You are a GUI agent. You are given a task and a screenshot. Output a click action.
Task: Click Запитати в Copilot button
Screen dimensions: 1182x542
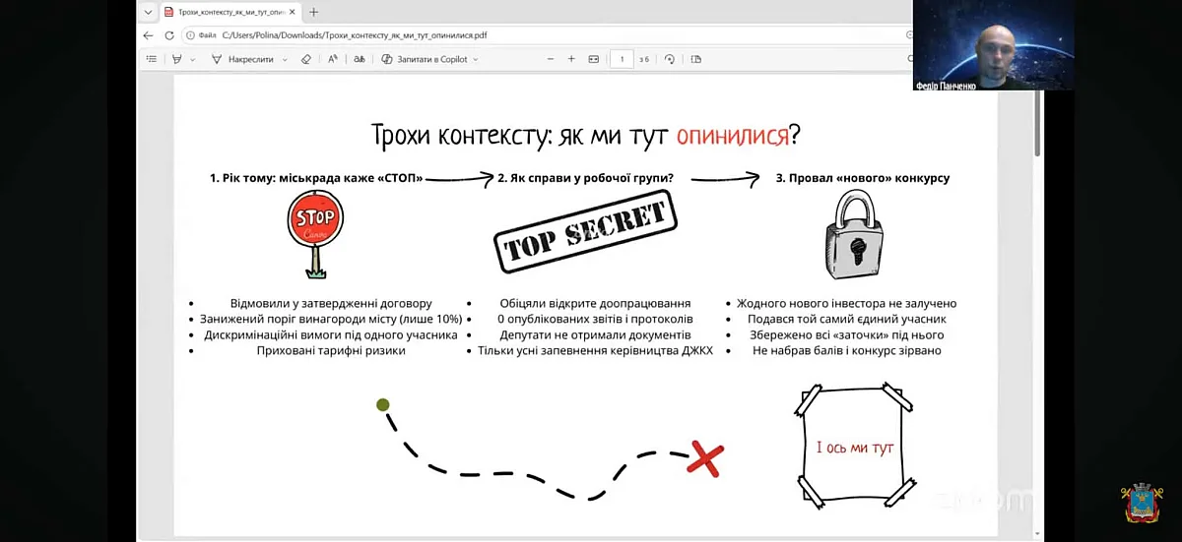pos(425,59)
